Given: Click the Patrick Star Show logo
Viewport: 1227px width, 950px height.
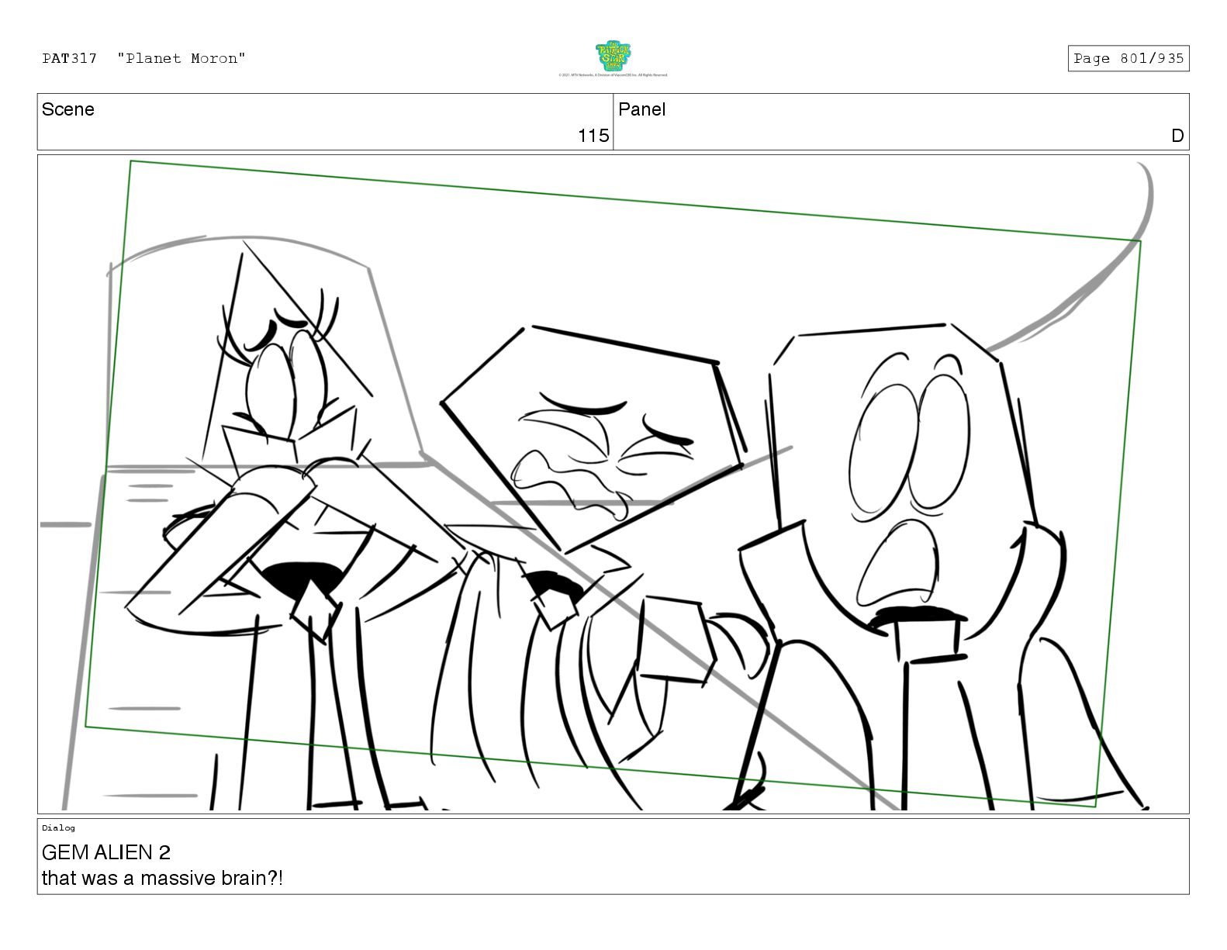Looking at the screenshot, I should tap(613, 57).
